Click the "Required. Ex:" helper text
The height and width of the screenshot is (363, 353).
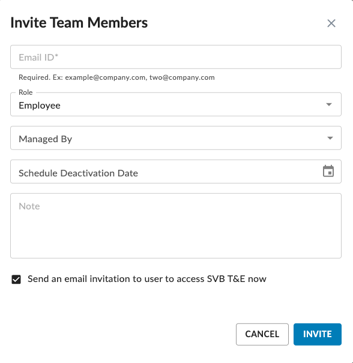(x=41, y=77)
